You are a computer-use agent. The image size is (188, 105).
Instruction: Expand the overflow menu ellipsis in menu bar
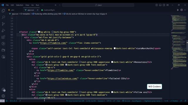coord(43,5)
